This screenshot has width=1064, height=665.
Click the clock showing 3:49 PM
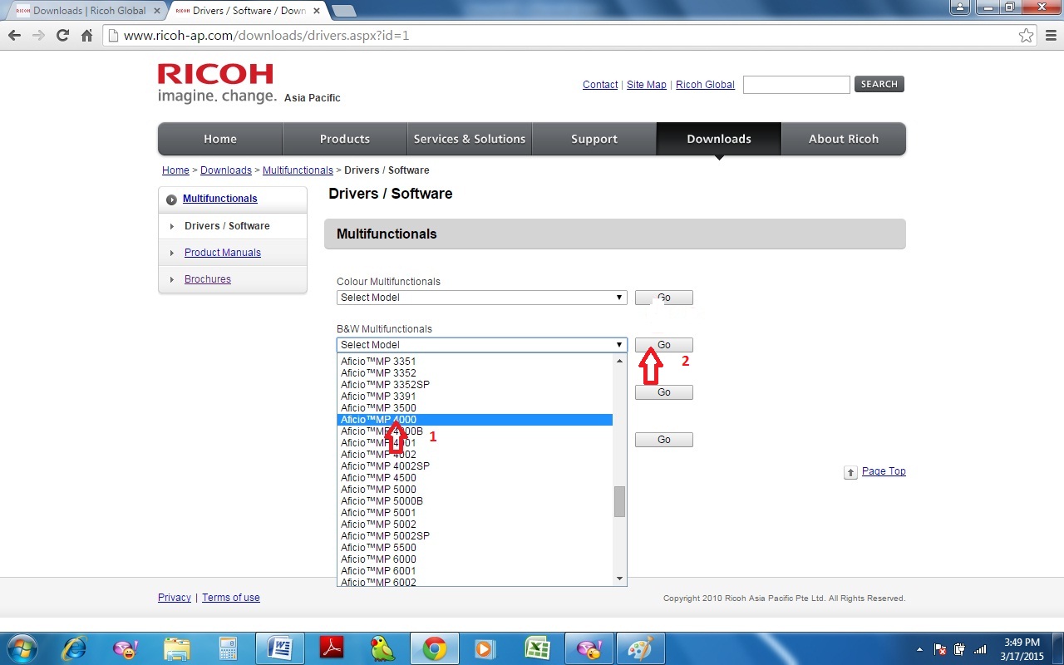point(1022,643)
